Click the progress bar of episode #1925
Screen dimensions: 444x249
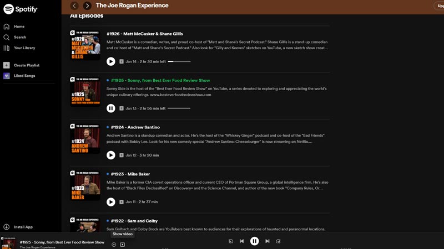coord(179,108)
